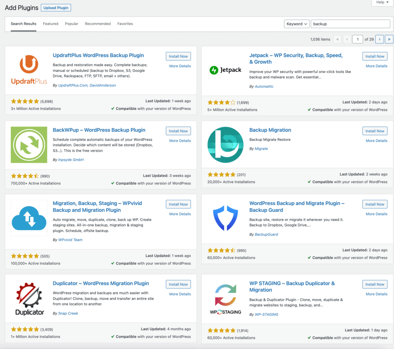Open the Favorites tab
The height and width of the screenshot is (349, 394).
125,24
